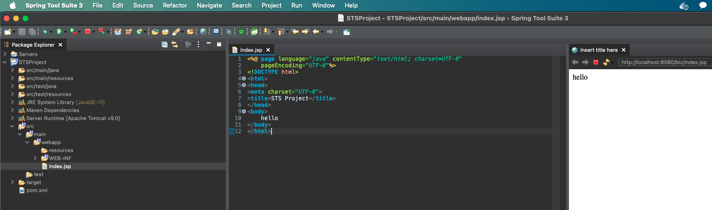Click the Spring leaf icon
The height and width of the screenshot is (210, 712).
[x=254, y=32]
